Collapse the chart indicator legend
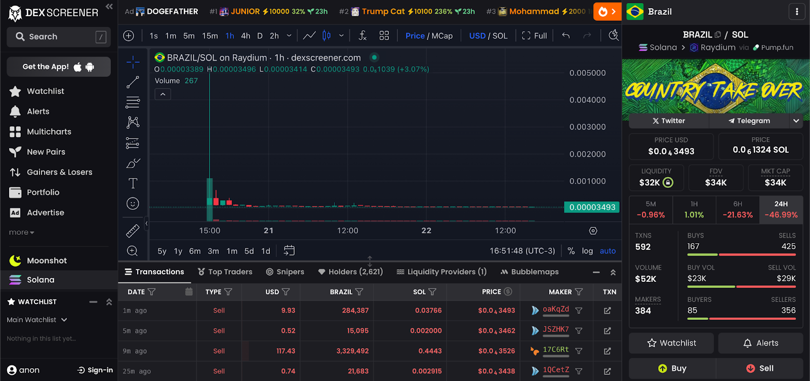This screenshot has height=381, width=810. point(163,94)
